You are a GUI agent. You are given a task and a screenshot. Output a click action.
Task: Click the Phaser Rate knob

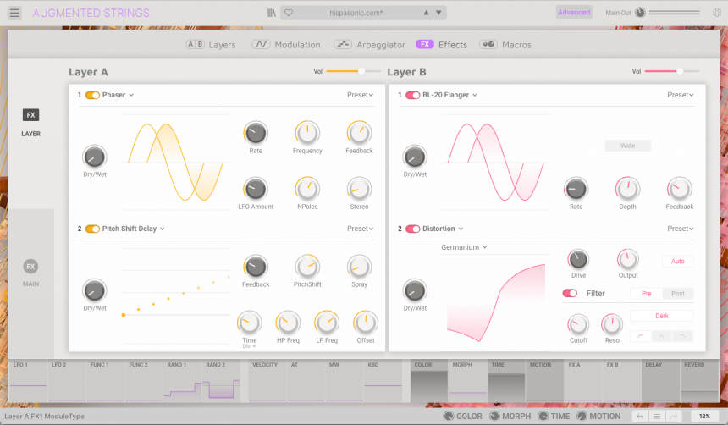point(256,133)
